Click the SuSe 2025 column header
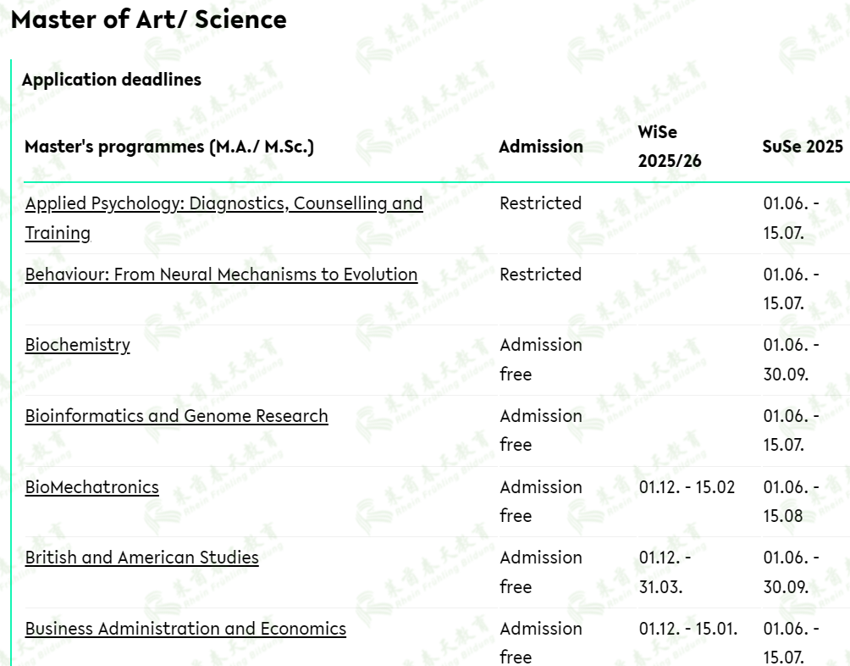The width and height of the screenshot is (850, 666). coord(803,147)
